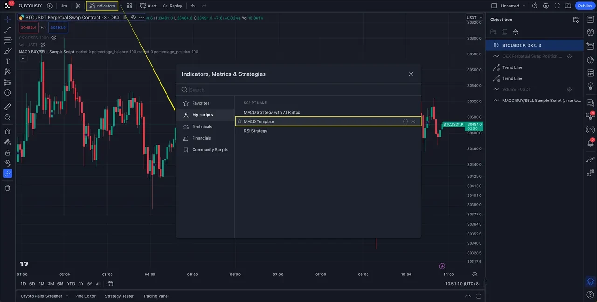Expand the indicator favorites dropdown arrow
597x302 pixels.
121,6
